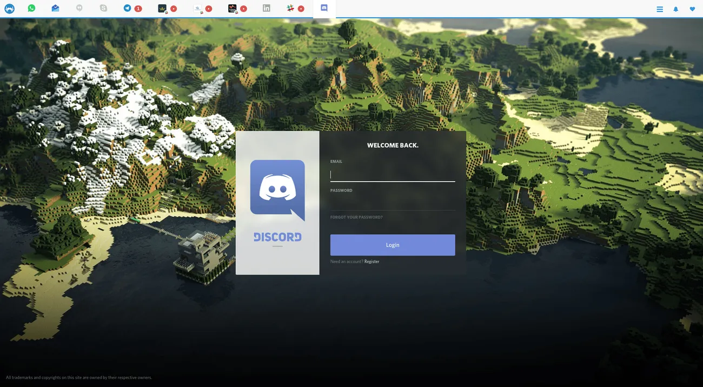Open the Slack workspace with crown logo

click(162, 8)
